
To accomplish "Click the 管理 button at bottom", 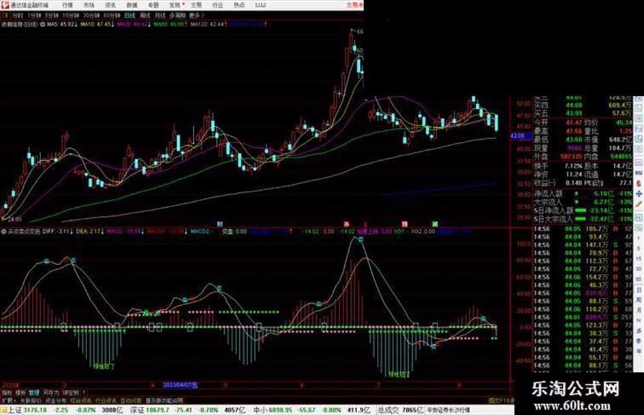I will click(33, 393).
